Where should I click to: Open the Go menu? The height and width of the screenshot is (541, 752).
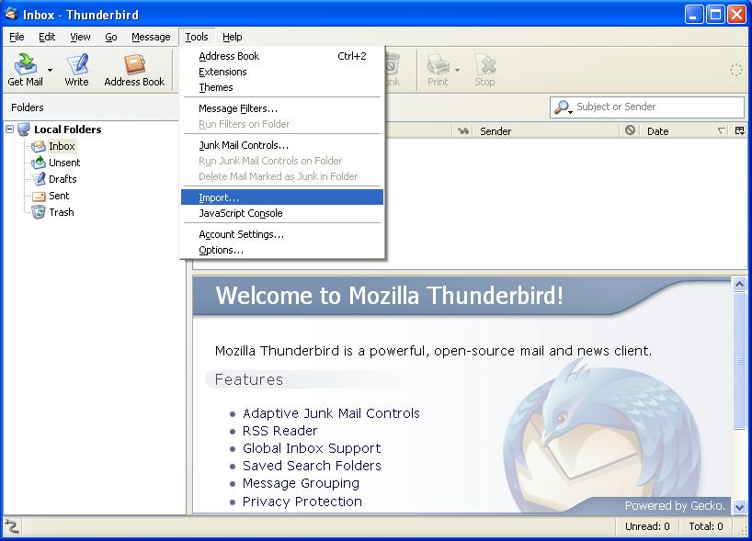click(x=111, y=37)
